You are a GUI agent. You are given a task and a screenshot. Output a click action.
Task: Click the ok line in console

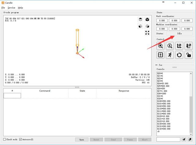[x=158, y=131]
